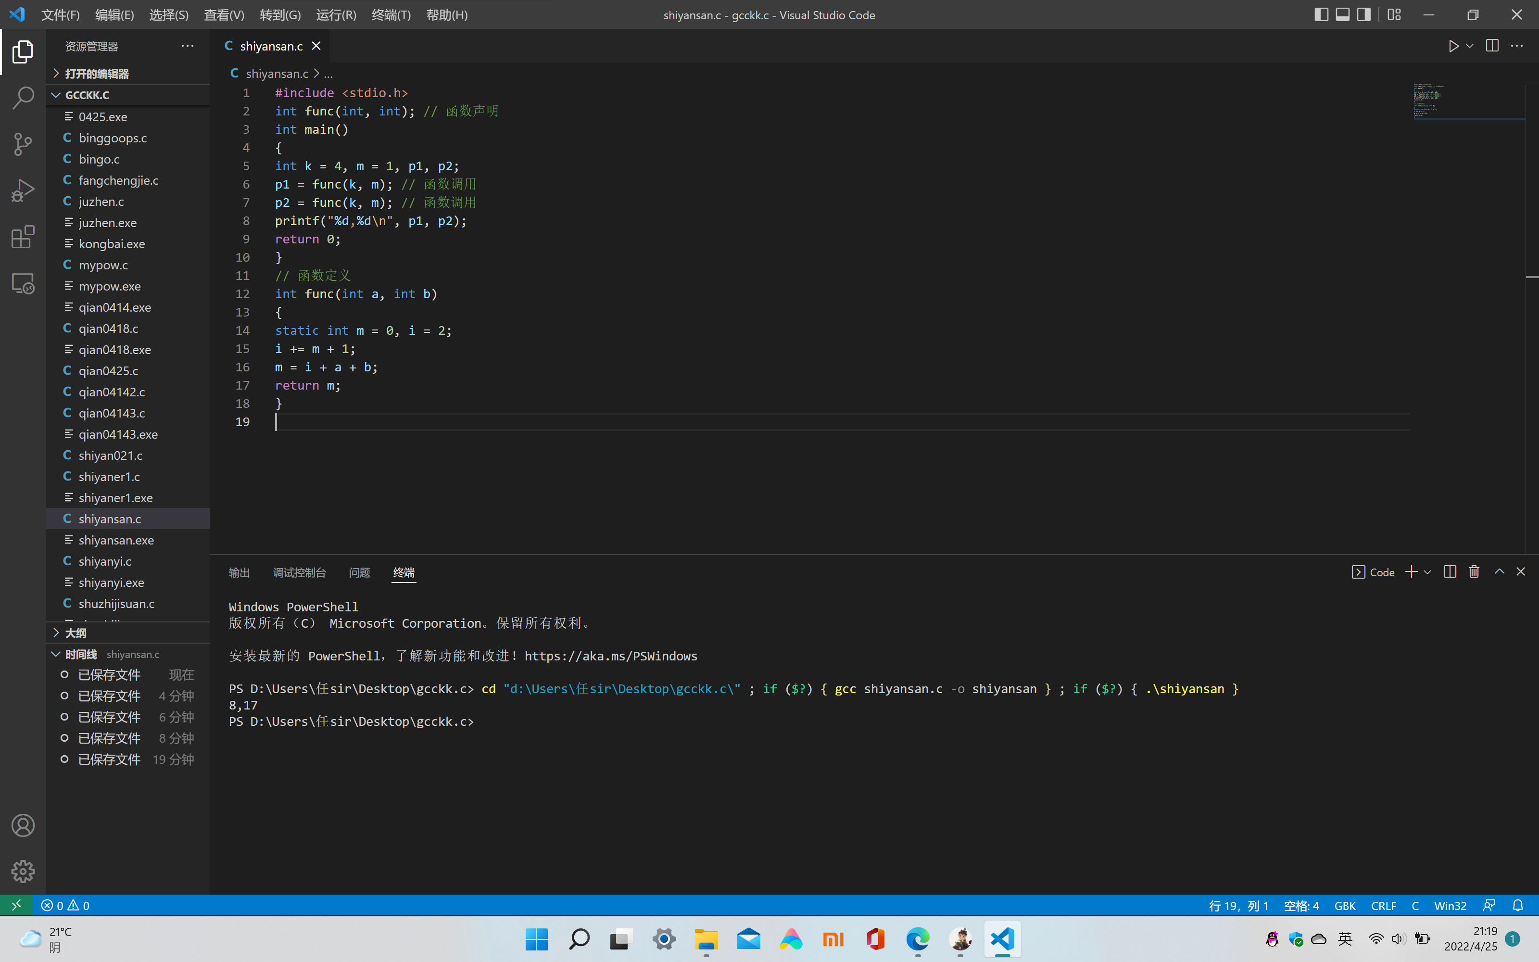
Task: Open the 运行(R) menu
Action: tap(336, 14)
